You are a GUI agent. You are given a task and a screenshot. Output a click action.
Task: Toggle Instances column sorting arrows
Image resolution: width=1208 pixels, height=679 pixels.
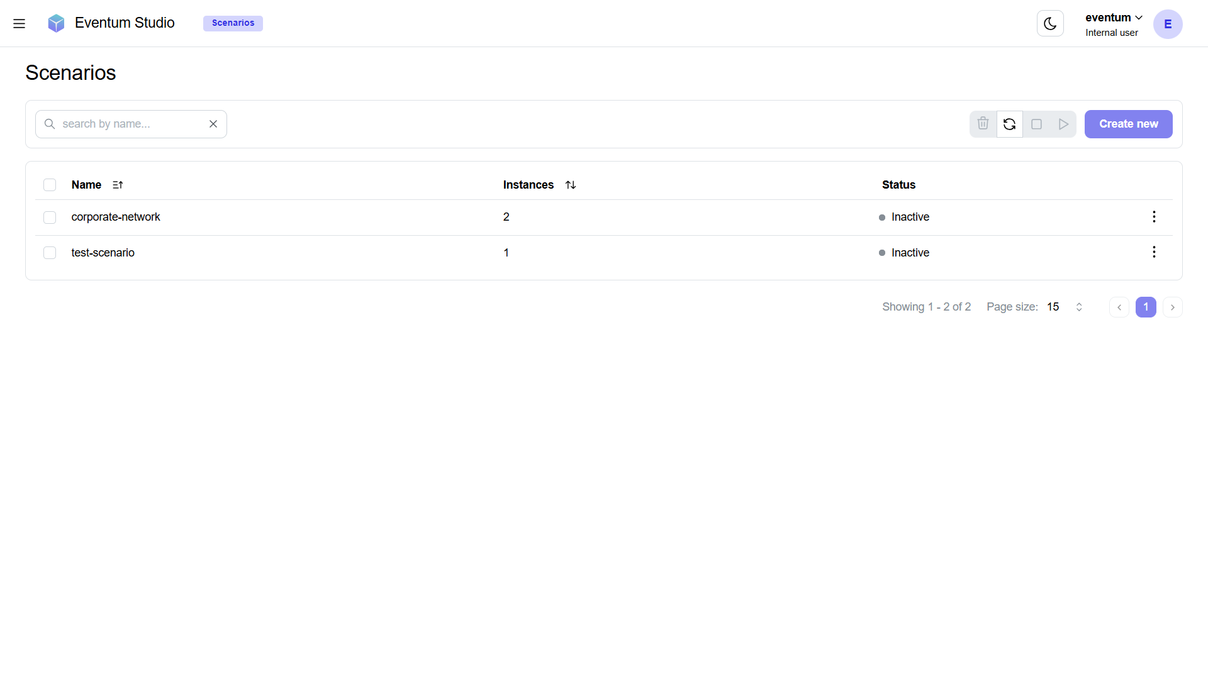point(571,184)
